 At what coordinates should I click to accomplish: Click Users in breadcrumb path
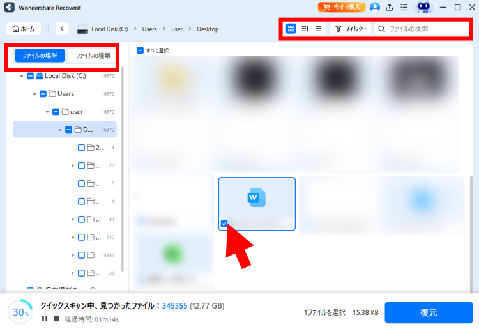[x=149, y=29]
